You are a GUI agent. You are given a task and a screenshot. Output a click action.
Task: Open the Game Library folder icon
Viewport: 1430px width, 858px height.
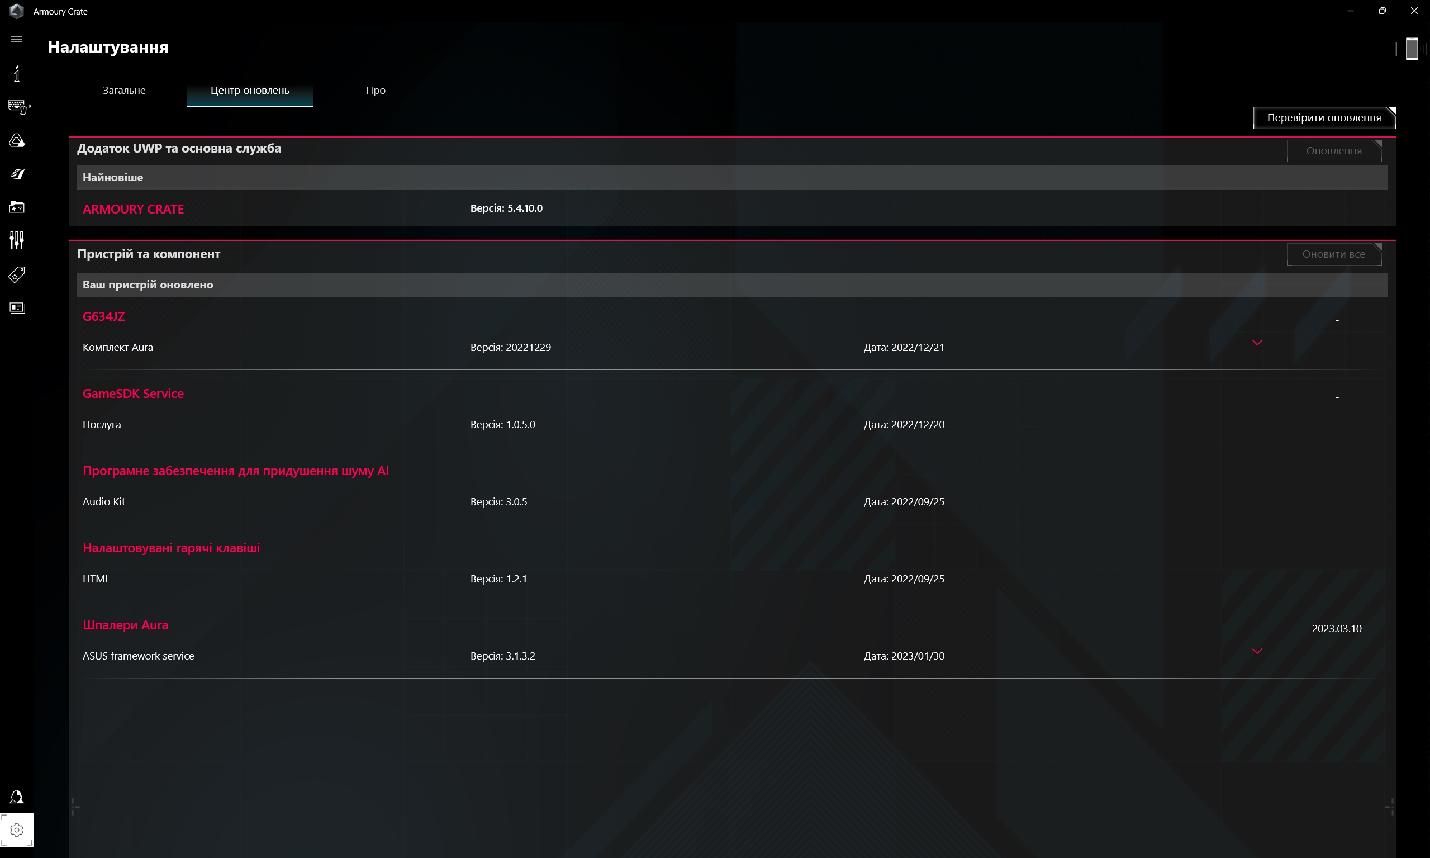pyautogui.click(x=17, y=207)
